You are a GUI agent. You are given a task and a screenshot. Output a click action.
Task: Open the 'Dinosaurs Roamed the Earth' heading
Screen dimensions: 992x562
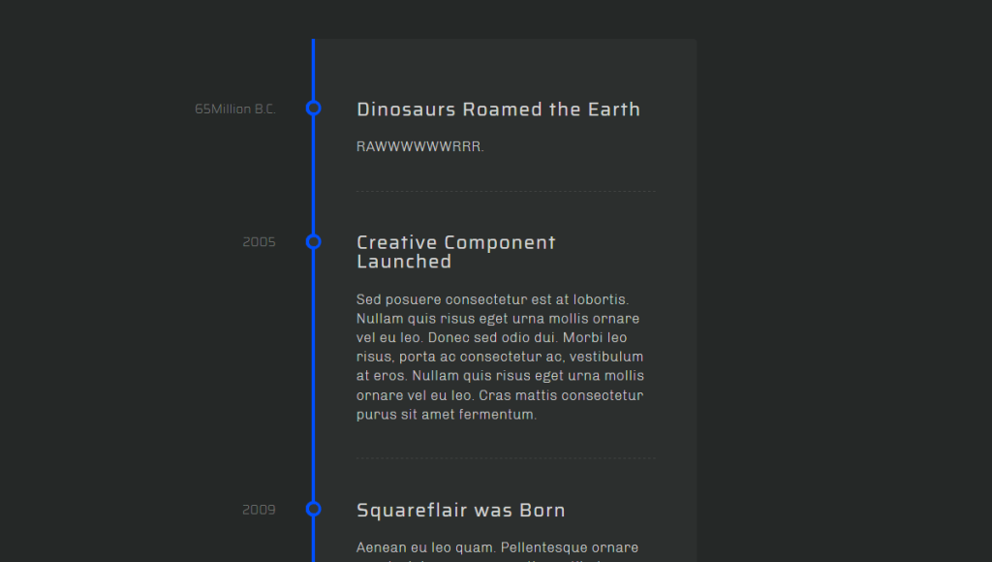498,109
